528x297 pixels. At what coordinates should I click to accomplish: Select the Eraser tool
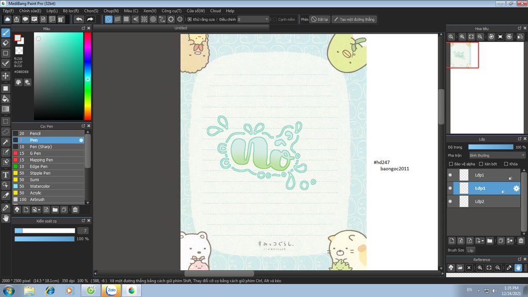pyautogui.click(x=6, y=43)
